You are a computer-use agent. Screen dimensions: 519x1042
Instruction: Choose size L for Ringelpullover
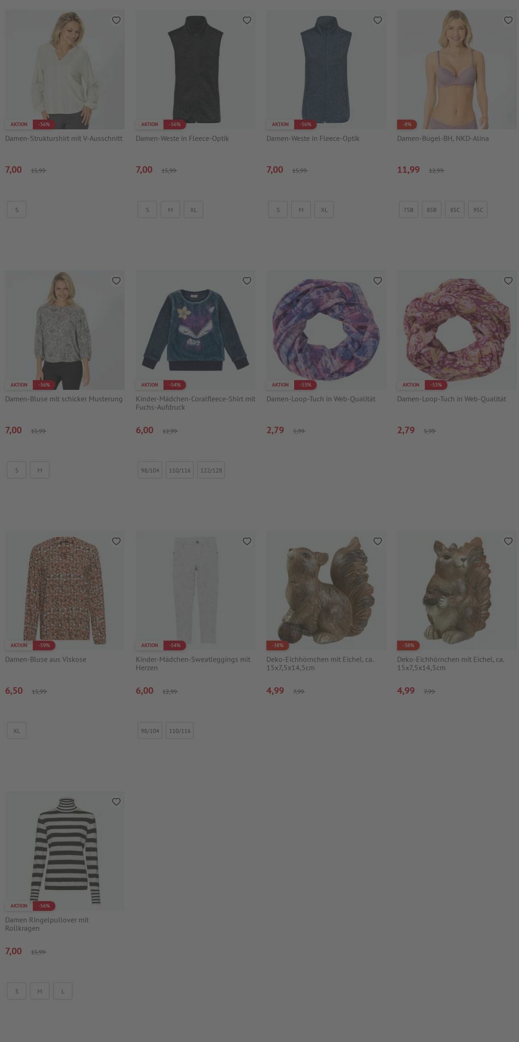coord(63,991)
